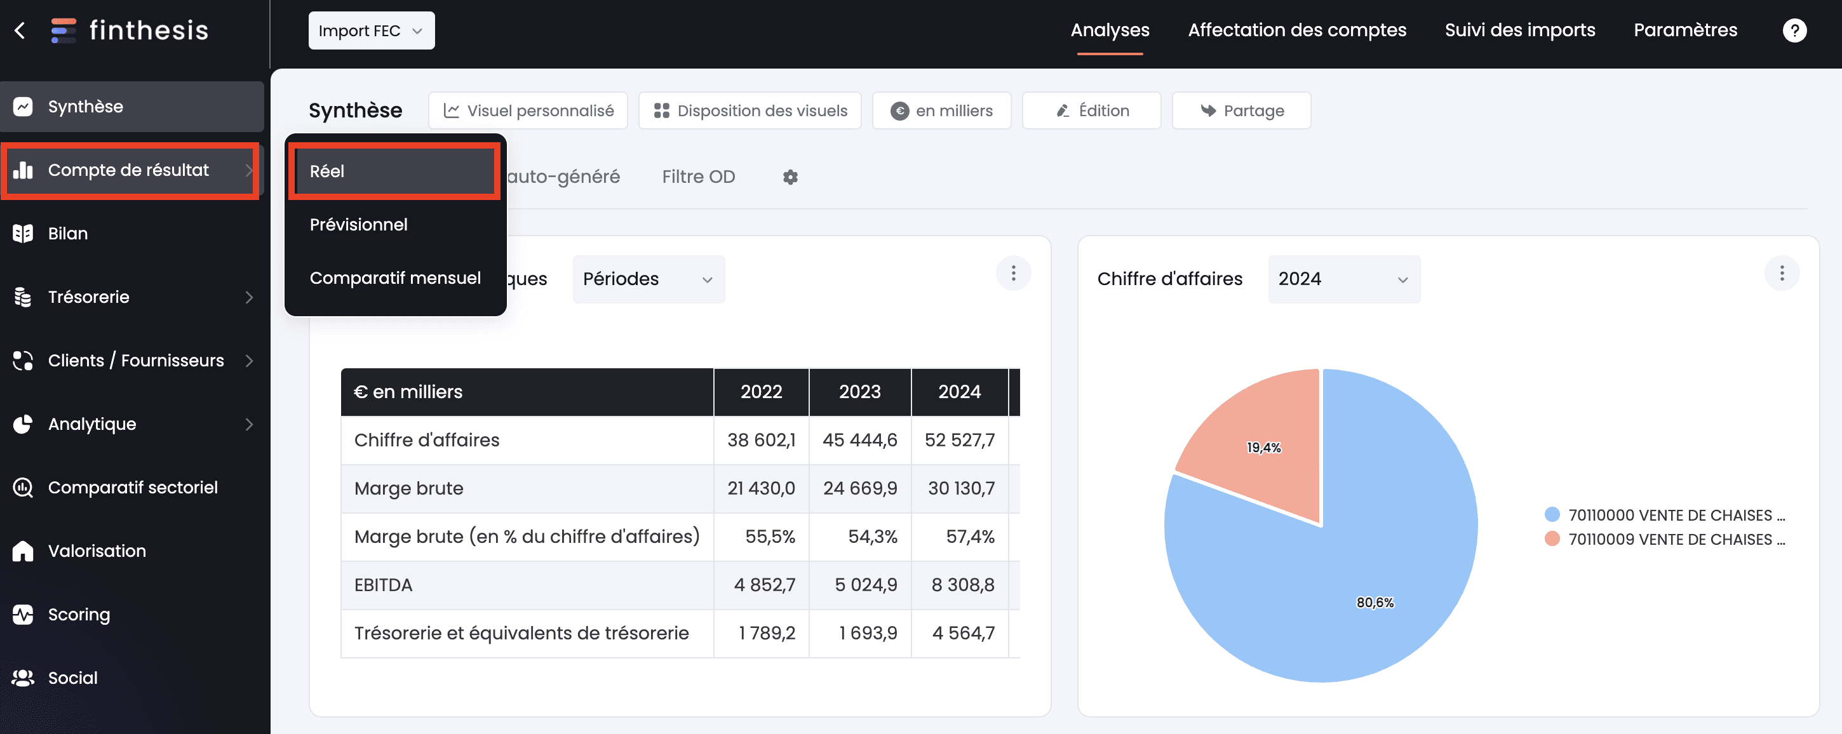This screenshot has height=734, width=1842.
Task: Expand the Compte de résultat chevron
Action: point(249,170)
